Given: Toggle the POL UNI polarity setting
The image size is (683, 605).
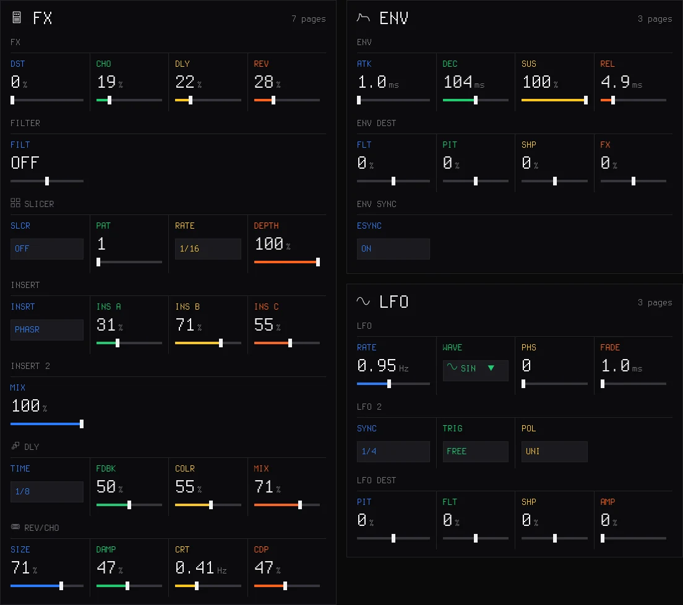Looking at the screenshot, I should click(x=554, y=451).
